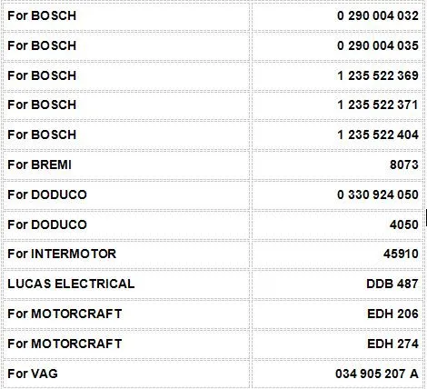This screenshot has height=389, width=427.
Task: Select MOTORCRAFT reference EDH 274
Action: 392,344
